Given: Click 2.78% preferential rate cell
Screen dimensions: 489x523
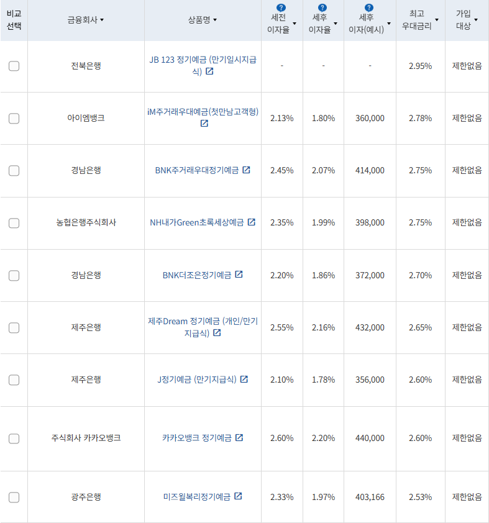Looking at the screenshot, I should tap(420, 119).
